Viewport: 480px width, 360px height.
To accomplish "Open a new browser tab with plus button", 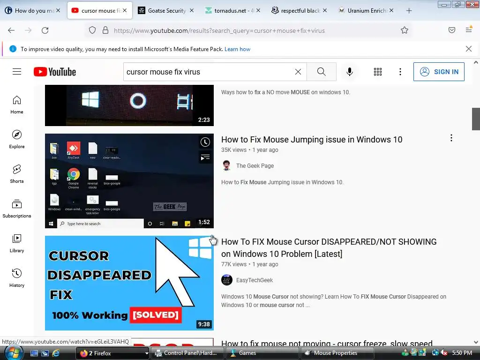I will pyautogui.click(x=409, y=11).
